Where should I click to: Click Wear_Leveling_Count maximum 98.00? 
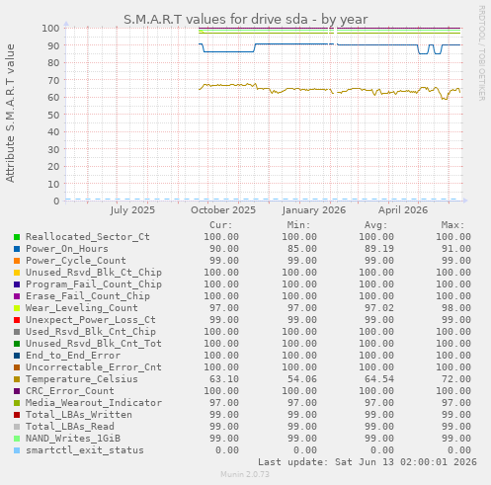tap(456, 308)
